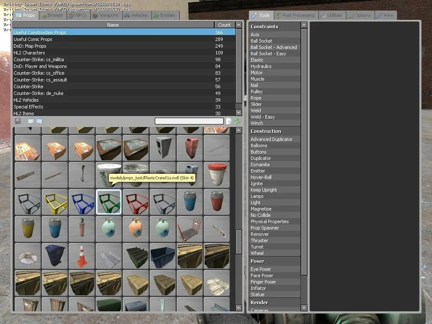
Task: Spawn the red gas can prop
Action: 190,148
